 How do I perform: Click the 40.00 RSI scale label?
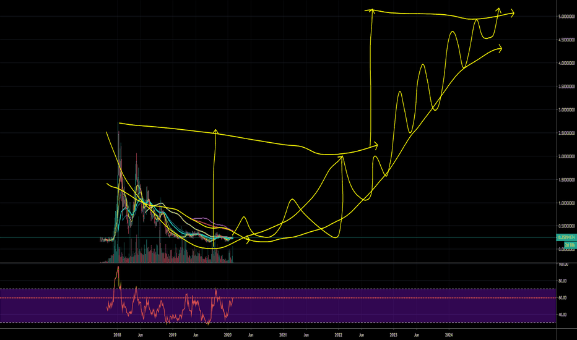[562, 315]
